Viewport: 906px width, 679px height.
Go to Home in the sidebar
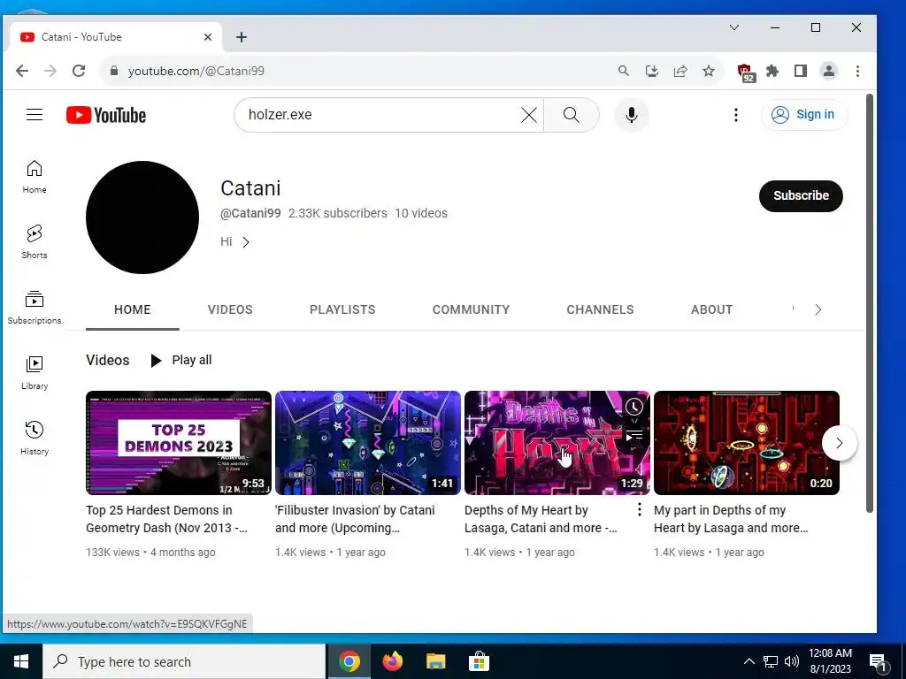click(x=35, y=177)
